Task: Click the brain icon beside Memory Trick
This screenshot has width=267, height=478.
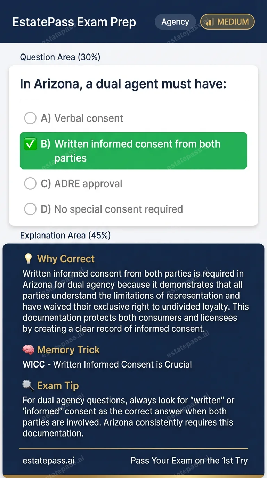Action: [28, 350]
